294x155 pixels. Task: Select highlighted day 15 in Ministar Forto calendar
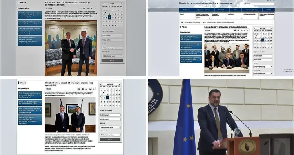tap(107, 98)
